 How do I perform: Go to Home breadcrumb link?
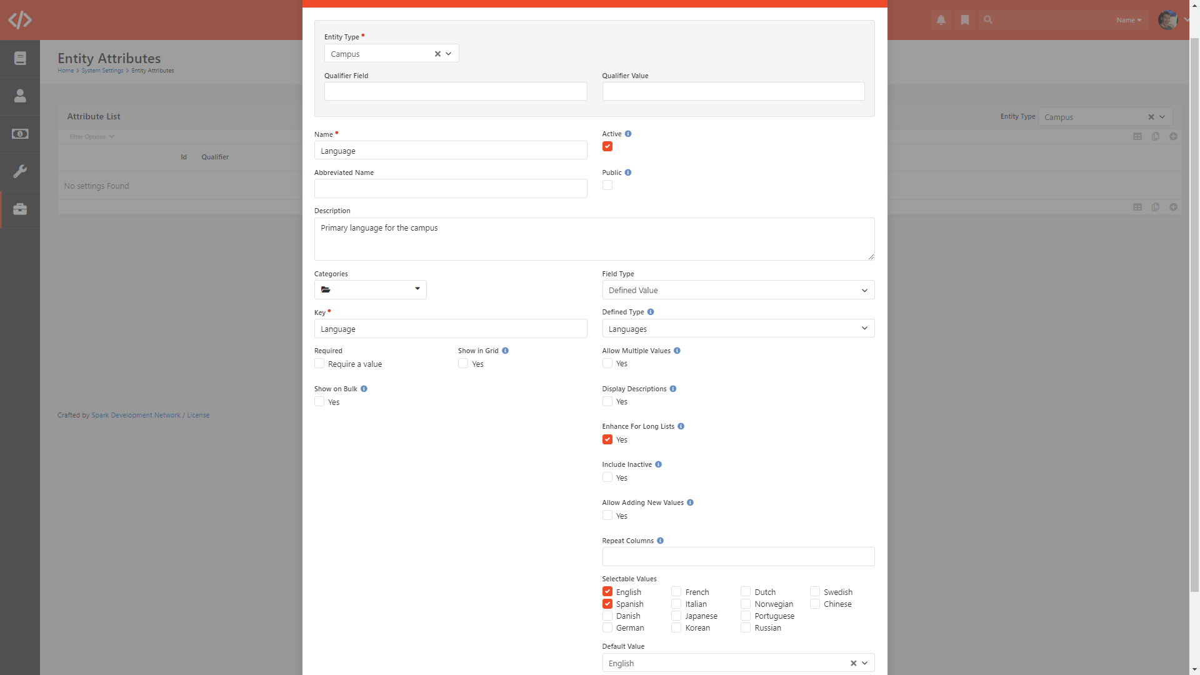coord(66,71)
